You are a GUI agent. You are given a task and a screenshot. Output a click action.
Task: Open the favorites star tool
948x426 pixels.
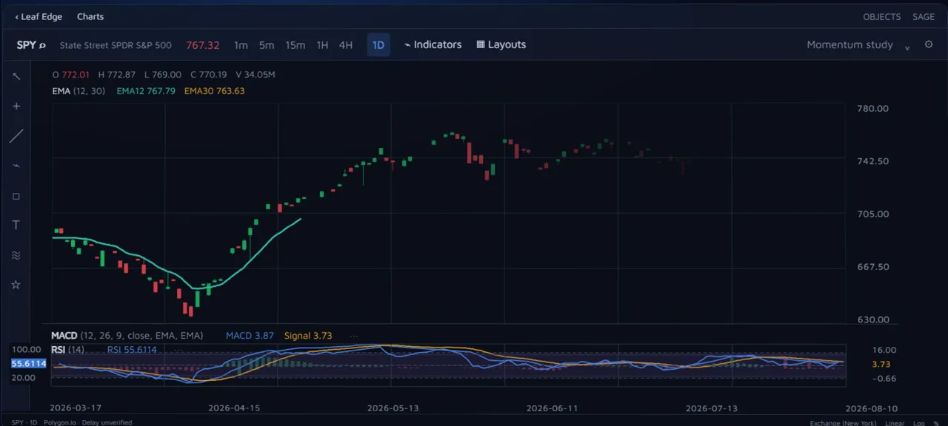(16, 285)
